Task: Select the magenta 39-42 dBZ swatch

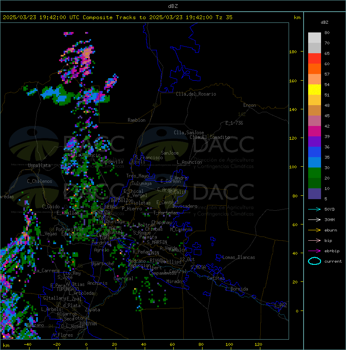Action: (314, 131)
